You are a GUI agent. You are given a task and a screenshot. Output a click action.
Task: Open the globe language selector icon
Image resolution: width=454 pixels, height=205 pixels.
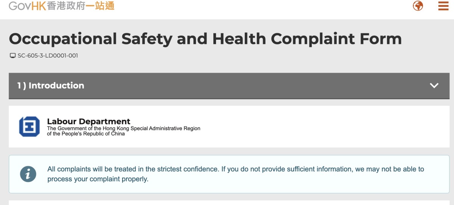(x=418, y=6)
